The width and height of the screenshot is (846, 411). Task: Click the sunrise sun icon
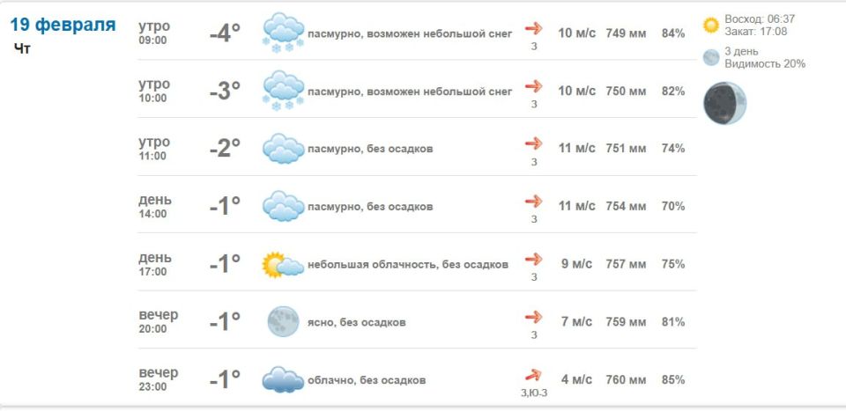(x=711, y=25)
